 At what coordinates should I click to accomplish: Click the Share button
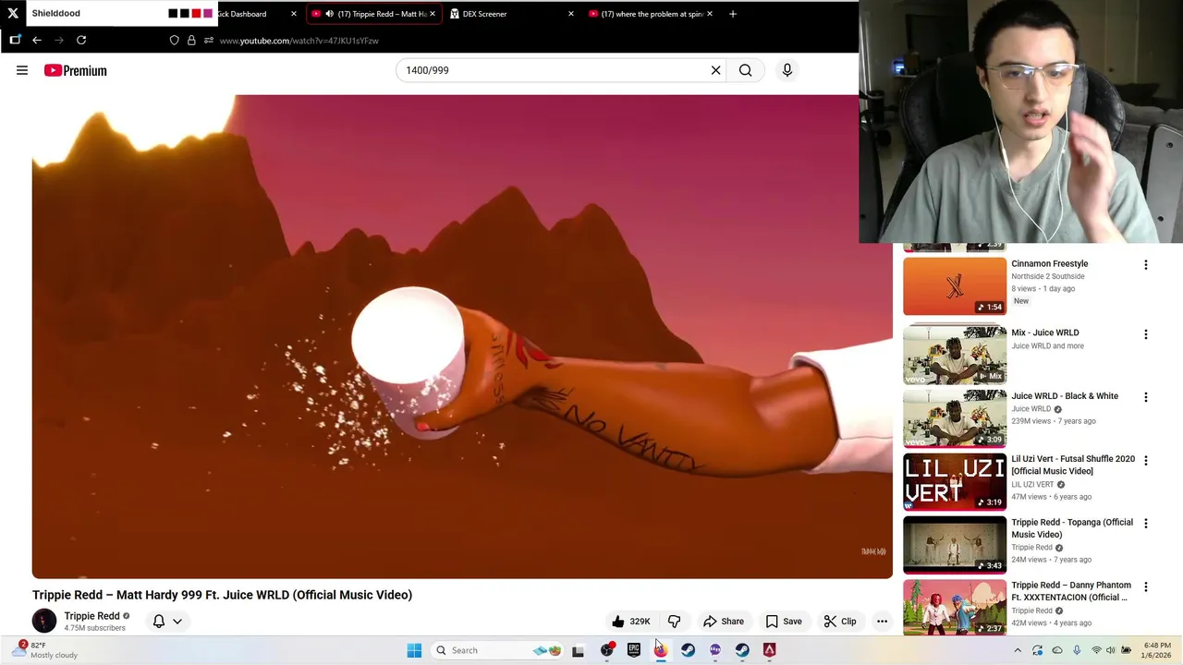pyautogui.click(x=723, y=622)
